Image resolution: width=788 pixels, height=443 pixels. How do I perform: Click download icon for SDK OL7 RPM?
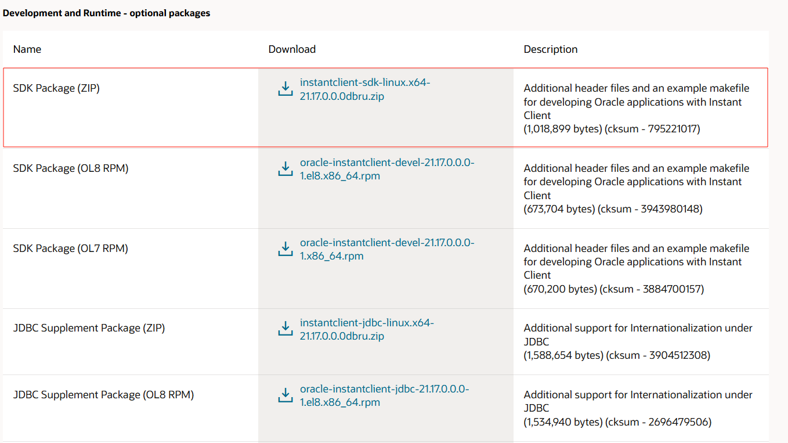tap(285, 249)
